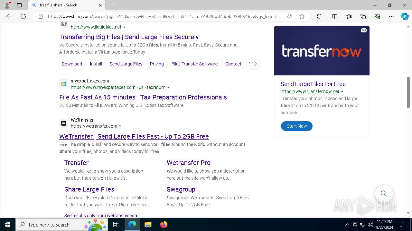Activate Read aloud icon in address bar
The height and width of the screenshot is (231, 412).
(x=289, y=16)
